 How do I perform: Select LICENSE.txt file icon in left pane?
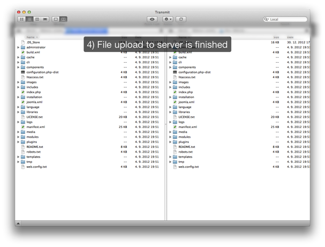point(23,117)
